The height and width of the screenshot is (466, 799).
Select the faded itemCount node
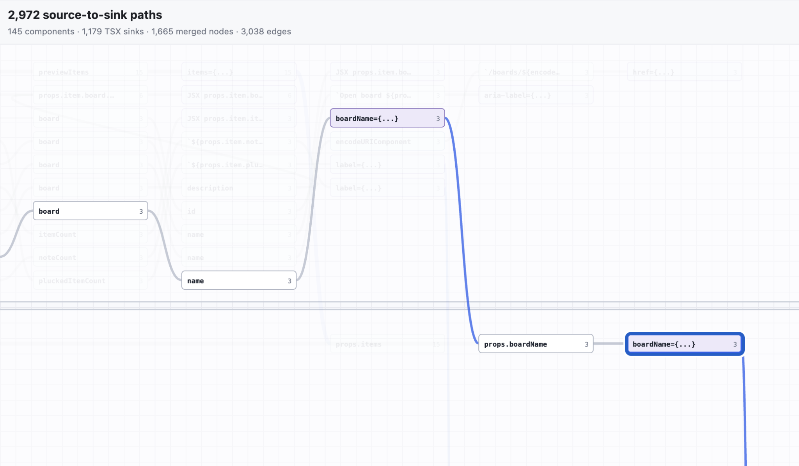91,234
